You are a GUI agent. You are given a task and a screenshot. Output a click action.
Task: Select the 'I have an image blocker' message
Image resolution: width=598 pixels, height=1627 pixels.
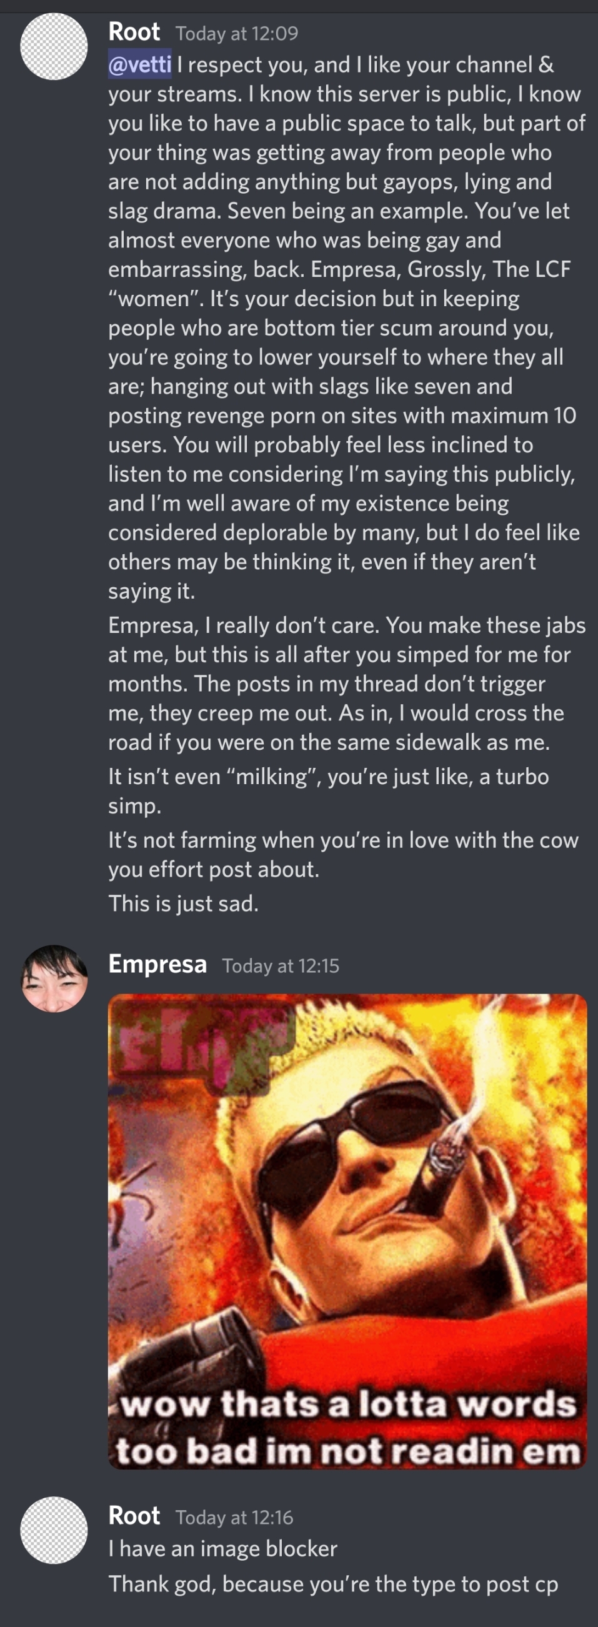pyautogui.click(x=223, y=1549)
